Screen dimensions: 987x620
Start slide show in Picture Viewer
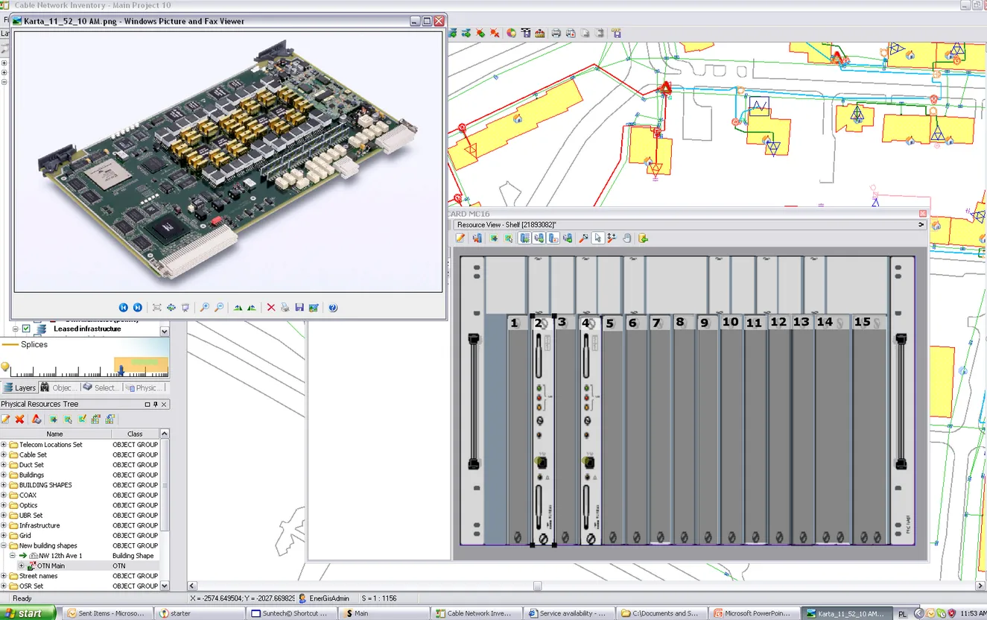click(x=185, y=308)
